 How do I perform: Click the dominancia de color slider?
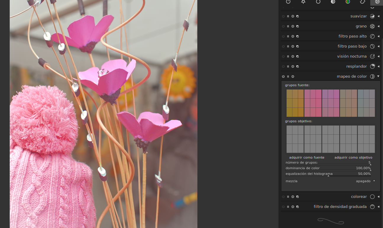(x=328, y=168)
